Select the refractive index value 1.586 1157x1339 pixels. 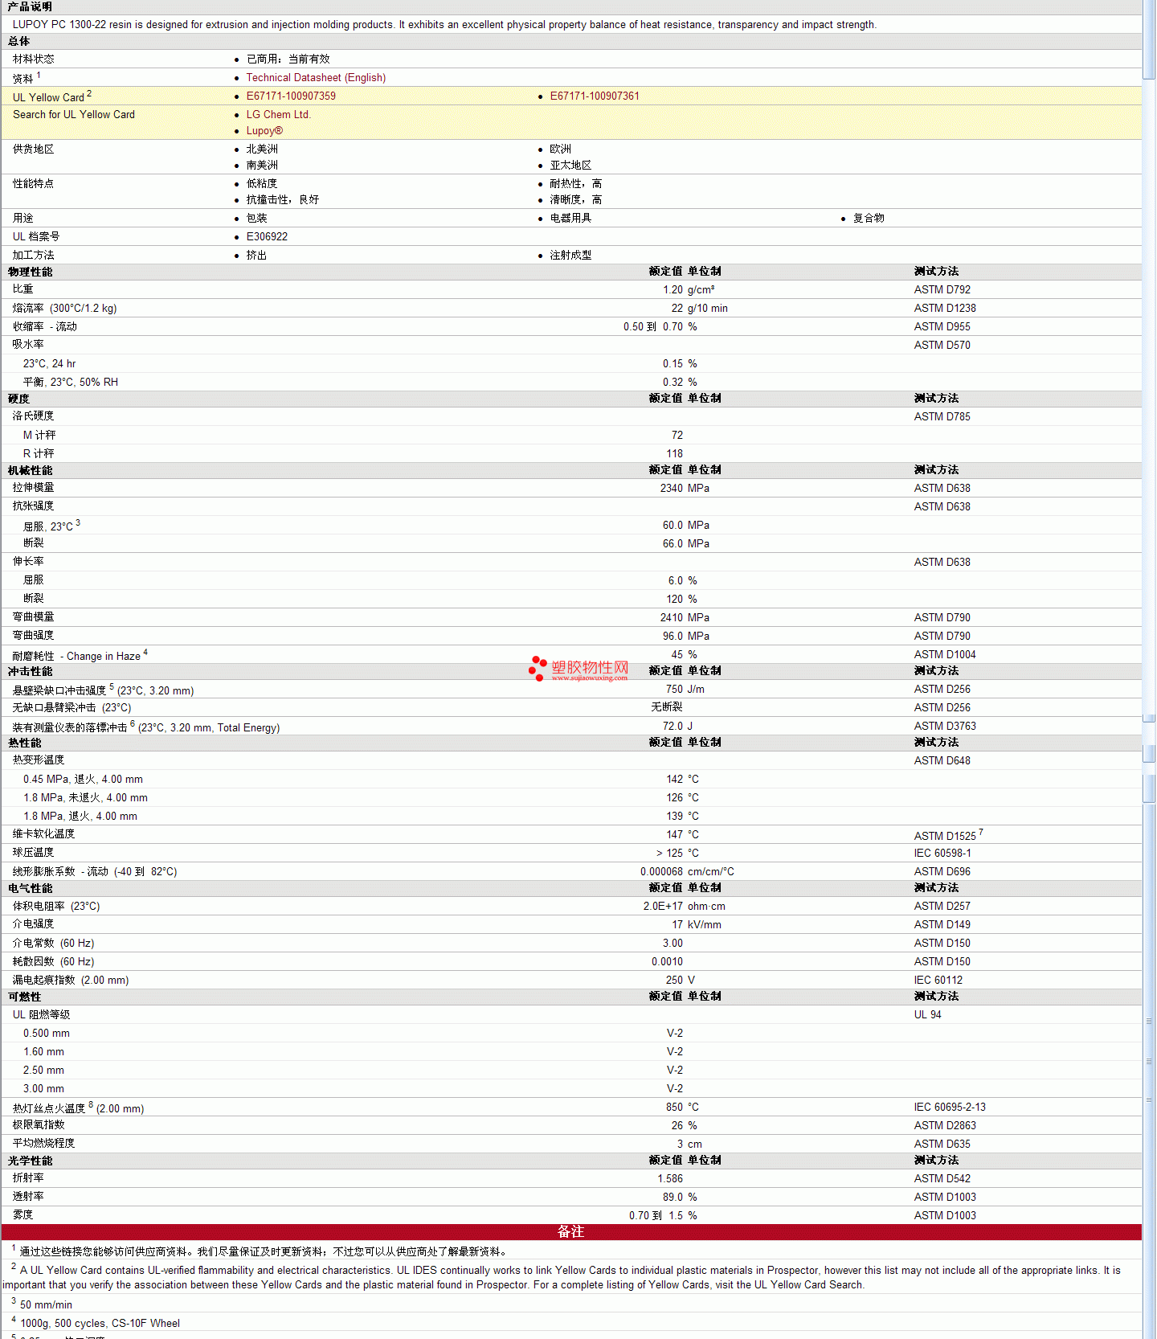670,1179
